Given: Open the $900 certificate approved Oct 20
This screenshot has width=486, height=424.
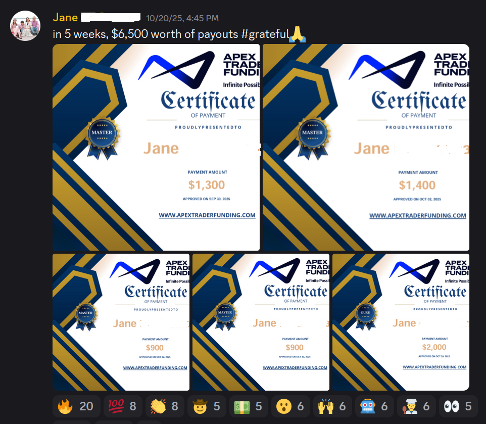Looking at the screenshot, I should point(261,322).
